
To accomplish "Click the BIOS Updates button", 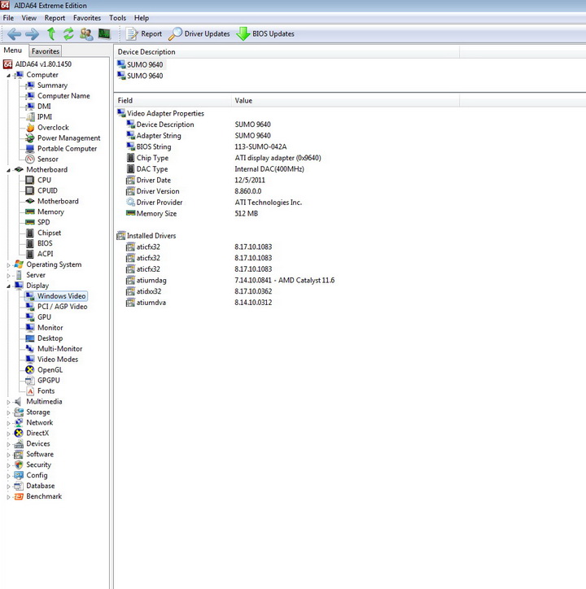I will tap(265, 34).
